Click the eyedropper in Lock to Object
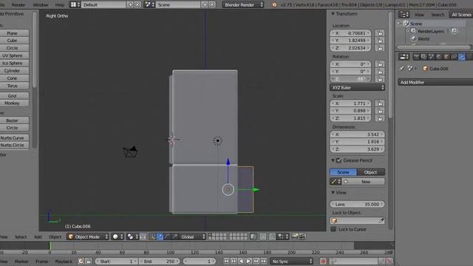This screenshot has width=473, height=266. 381,220
